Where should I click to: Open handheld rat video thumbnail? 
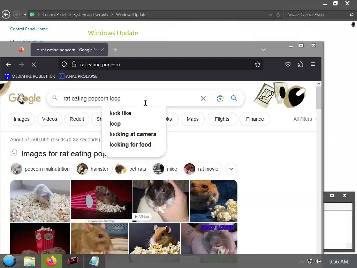click(160, 201)
